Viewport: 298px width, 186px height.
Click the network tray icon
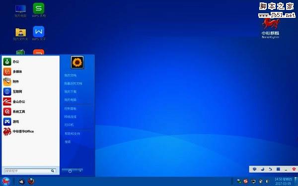pyautogui.click(x=239, y=182)
